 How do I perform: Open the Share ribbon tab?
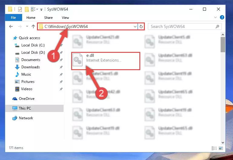click(48, 18)
